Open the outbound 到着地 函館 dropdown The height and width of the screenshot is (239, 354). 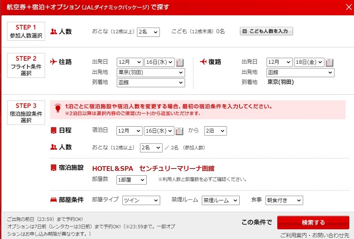pyautogui.click(x=151, y=83)
